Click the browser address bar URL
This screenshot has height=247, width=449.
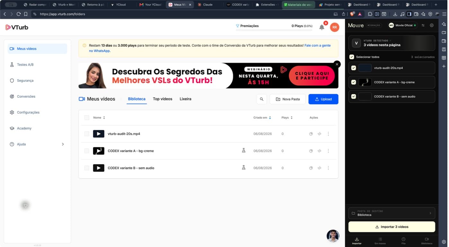(x=62, y=14)
